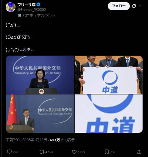Follow the account with フォロー button
This screenshot has width=148, height=157.
pos(119,6)
